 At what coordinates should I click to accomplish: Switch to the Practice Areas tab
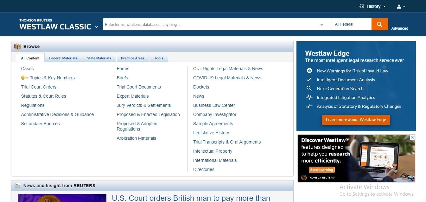point(132,58)
